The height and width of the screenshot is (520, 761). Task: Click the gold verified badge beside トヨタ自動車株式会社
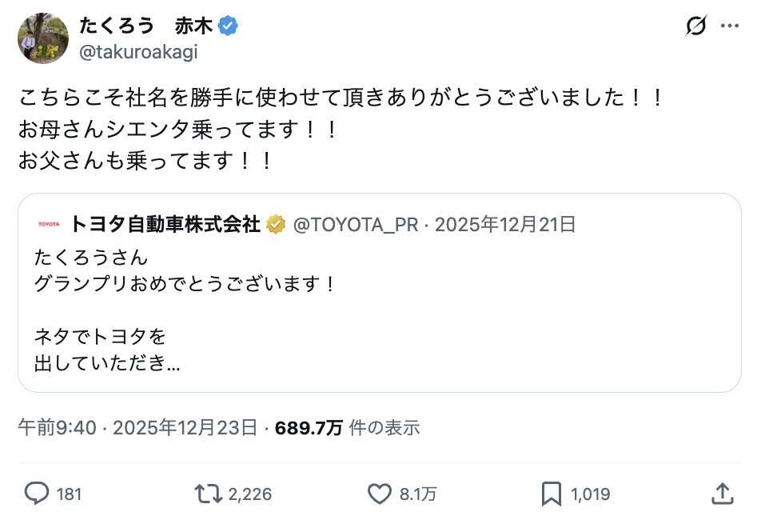[277, 225]
